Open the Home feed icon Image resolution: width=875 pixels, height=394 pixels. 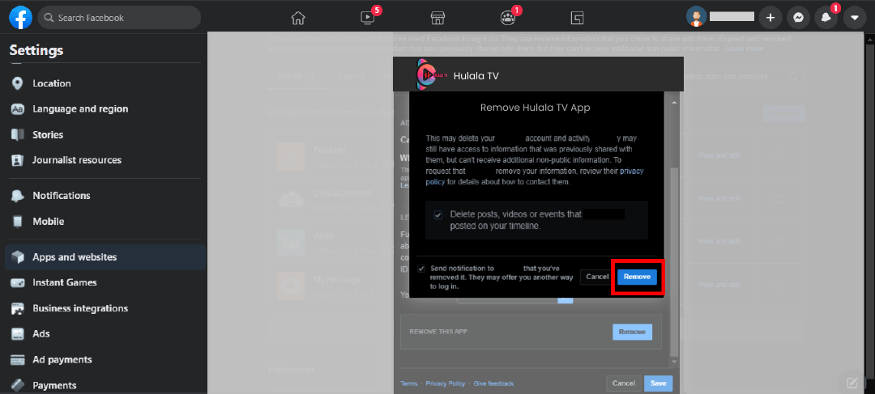(298, 18)
